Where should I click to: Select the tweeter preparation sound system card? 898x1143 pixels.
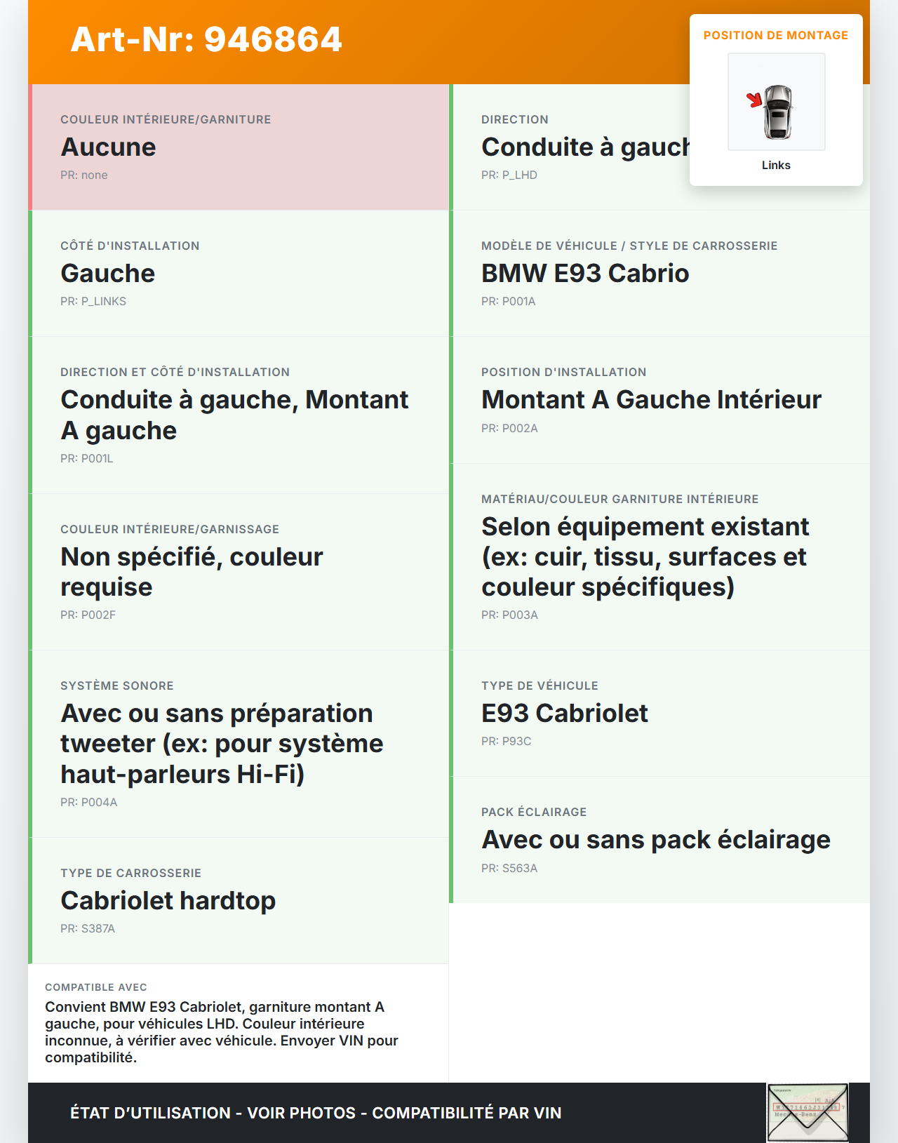(x=239, y=744)
